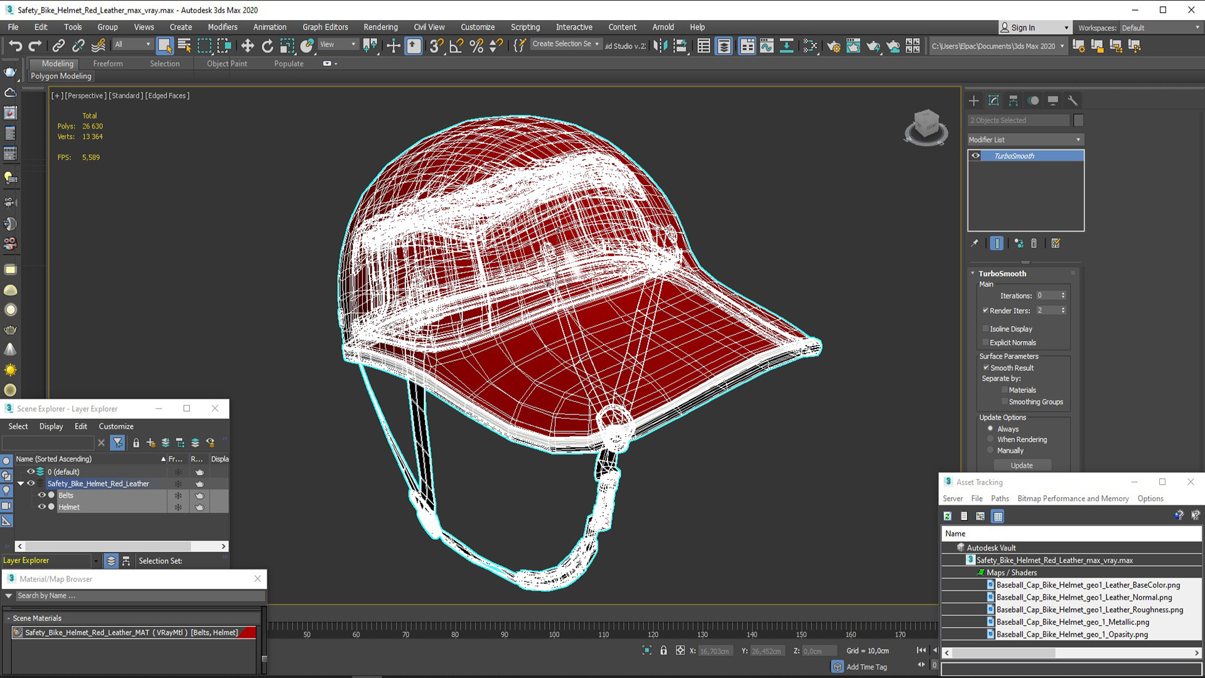This screenshot has height=678, width=1205.
Task: Open the Workspaces Default dropdown
Action: pyautogui.click(x=1160, y=28)
